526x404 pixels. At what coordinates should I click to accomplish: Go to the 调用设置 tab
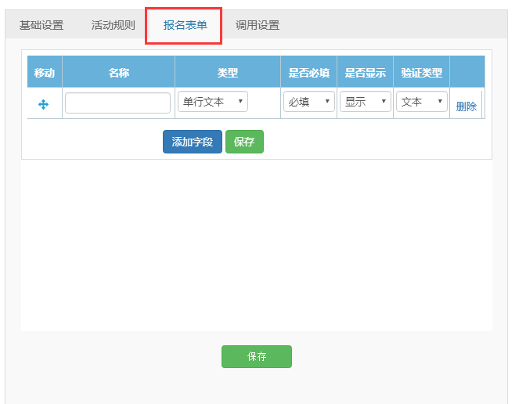point(258,25)
